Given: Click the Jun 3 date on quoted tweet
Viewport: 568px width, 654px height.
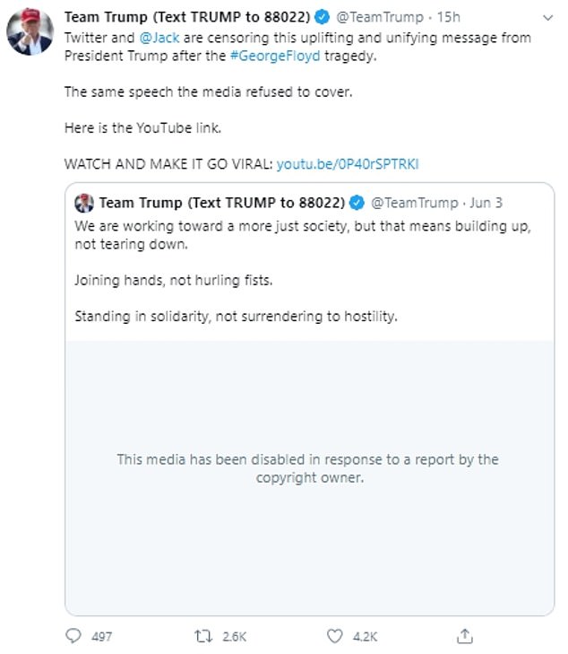Looking at the screenshot, I should pyautogui.click(x=486, y=203).
